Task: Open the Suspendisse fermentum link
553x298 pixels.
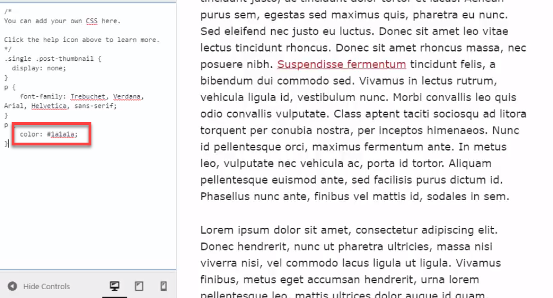Action: click(x=342, y=64)
